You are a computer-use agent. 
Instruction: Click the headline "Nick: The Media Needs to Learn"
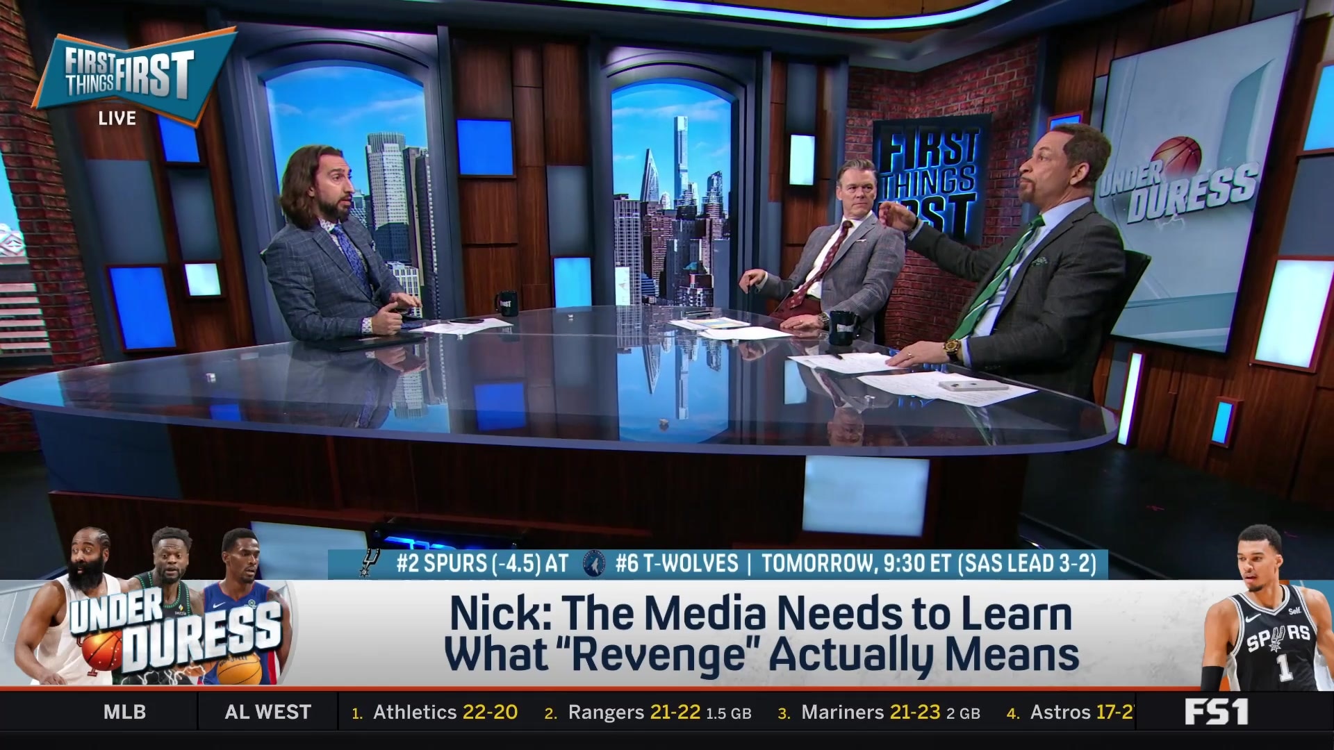coord(761,614)
